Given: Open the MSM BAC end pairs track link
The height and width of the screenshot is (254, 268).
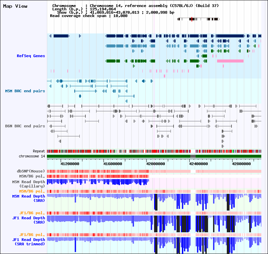Looking at the screenshot, I should pos(25,91).
